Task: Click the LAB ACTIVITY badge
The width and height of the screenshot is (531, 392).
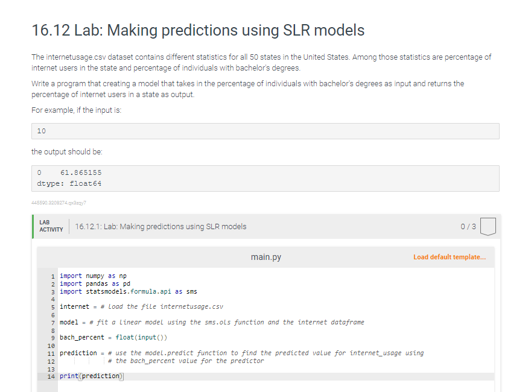Action: point(51,226)
